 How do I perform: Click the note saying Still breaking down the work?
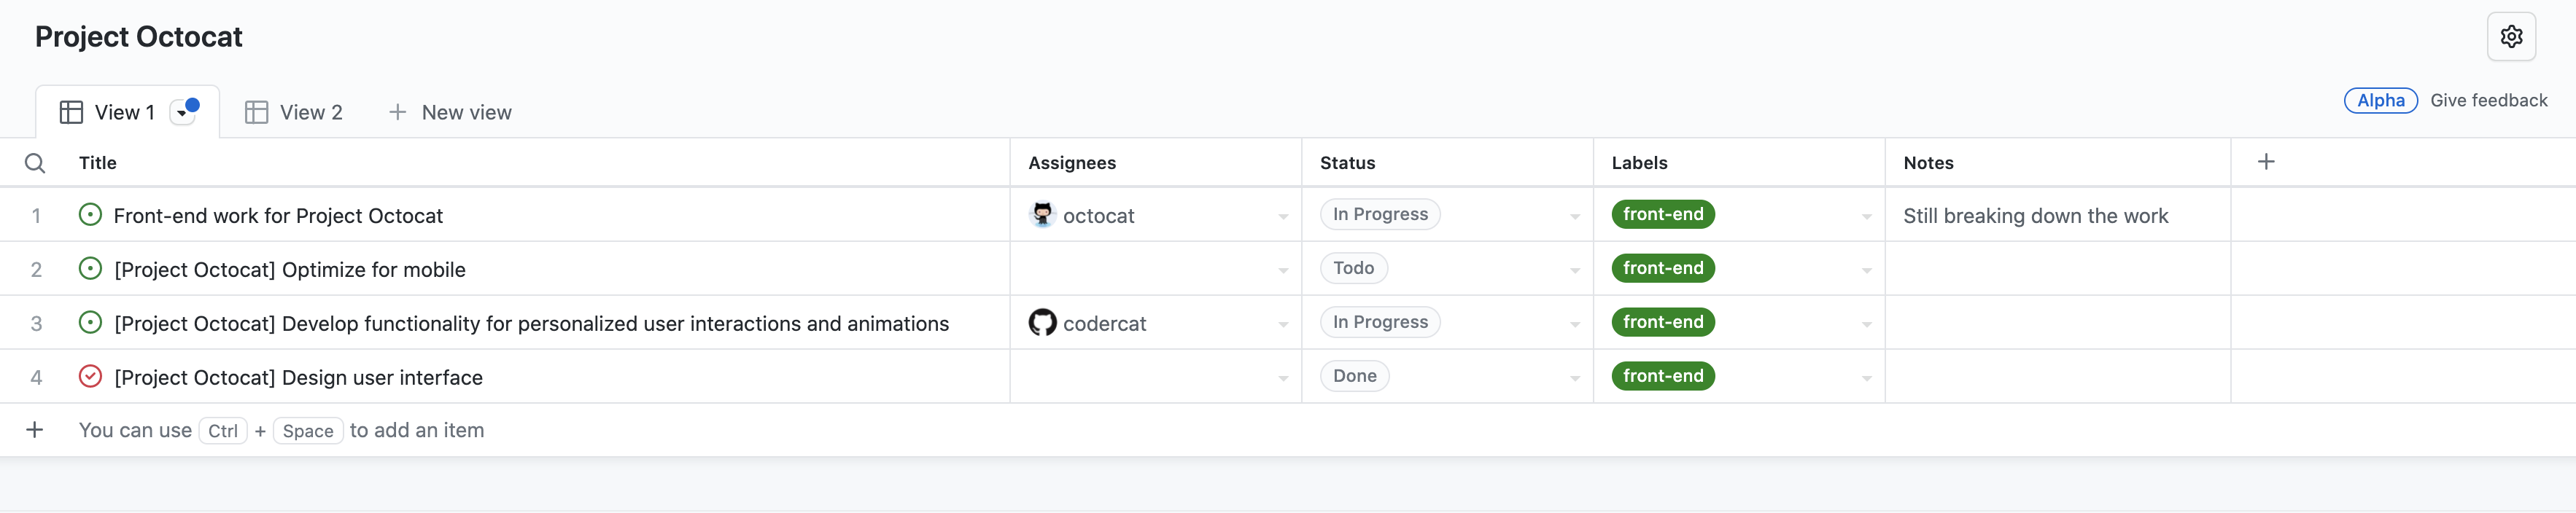pos(2036,214)
